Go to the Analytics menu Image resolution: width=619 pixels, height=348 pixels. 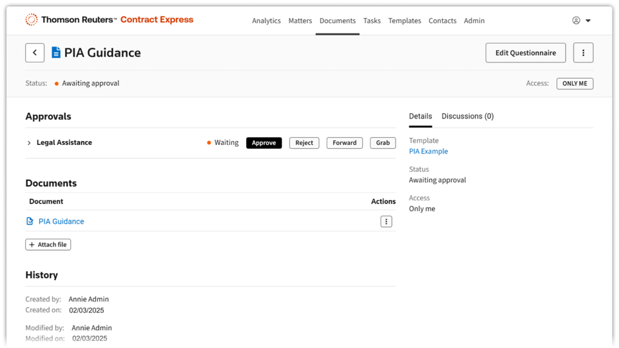(266, 21)
